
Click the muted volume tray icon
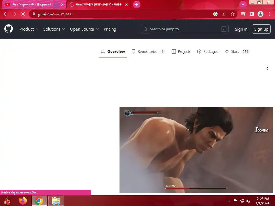coord(248,201)
